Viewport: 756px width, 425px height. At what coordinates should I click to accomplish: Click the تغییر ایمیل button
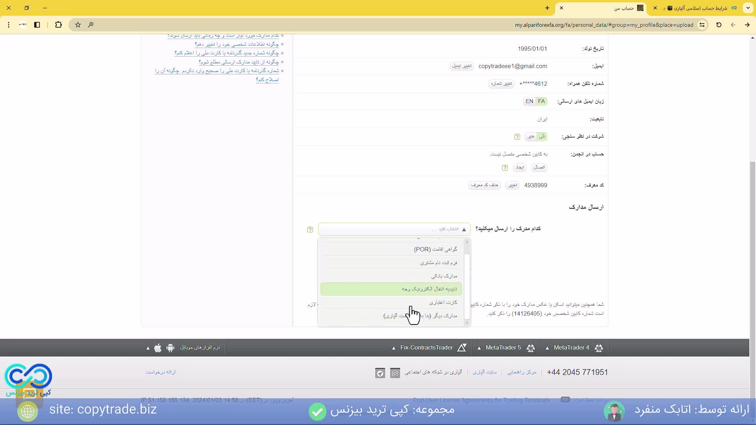tap(461, 66)
